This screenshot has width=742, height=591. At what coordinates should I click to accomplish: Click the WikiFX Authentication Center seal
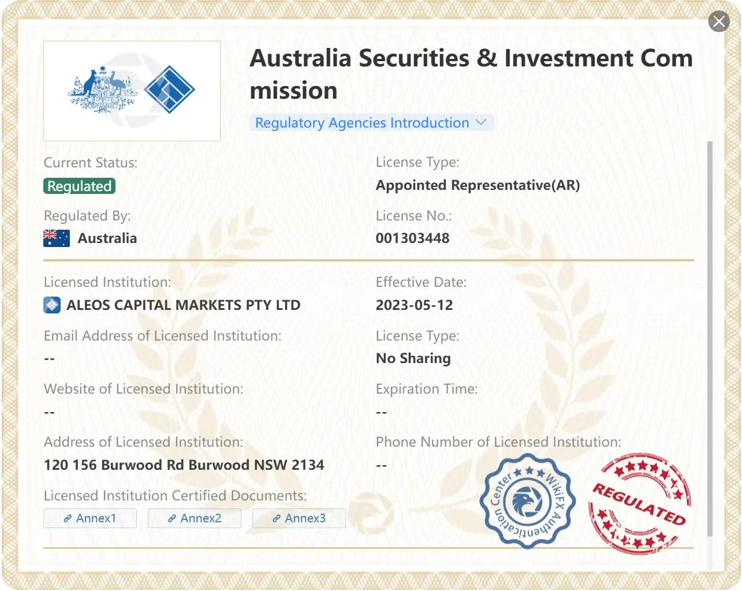pos(528,501)
